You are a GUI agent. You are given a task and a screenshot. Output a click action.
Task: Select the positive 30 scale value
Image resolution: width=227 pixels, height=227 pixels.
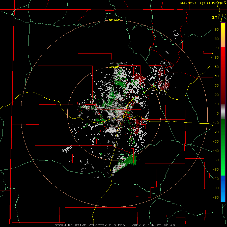217,86
